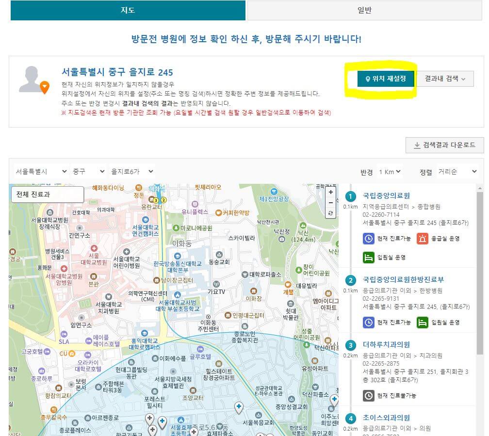Open the 서울특별시 city dropdown
Screen dimensions: 489x436
[41, 171]
